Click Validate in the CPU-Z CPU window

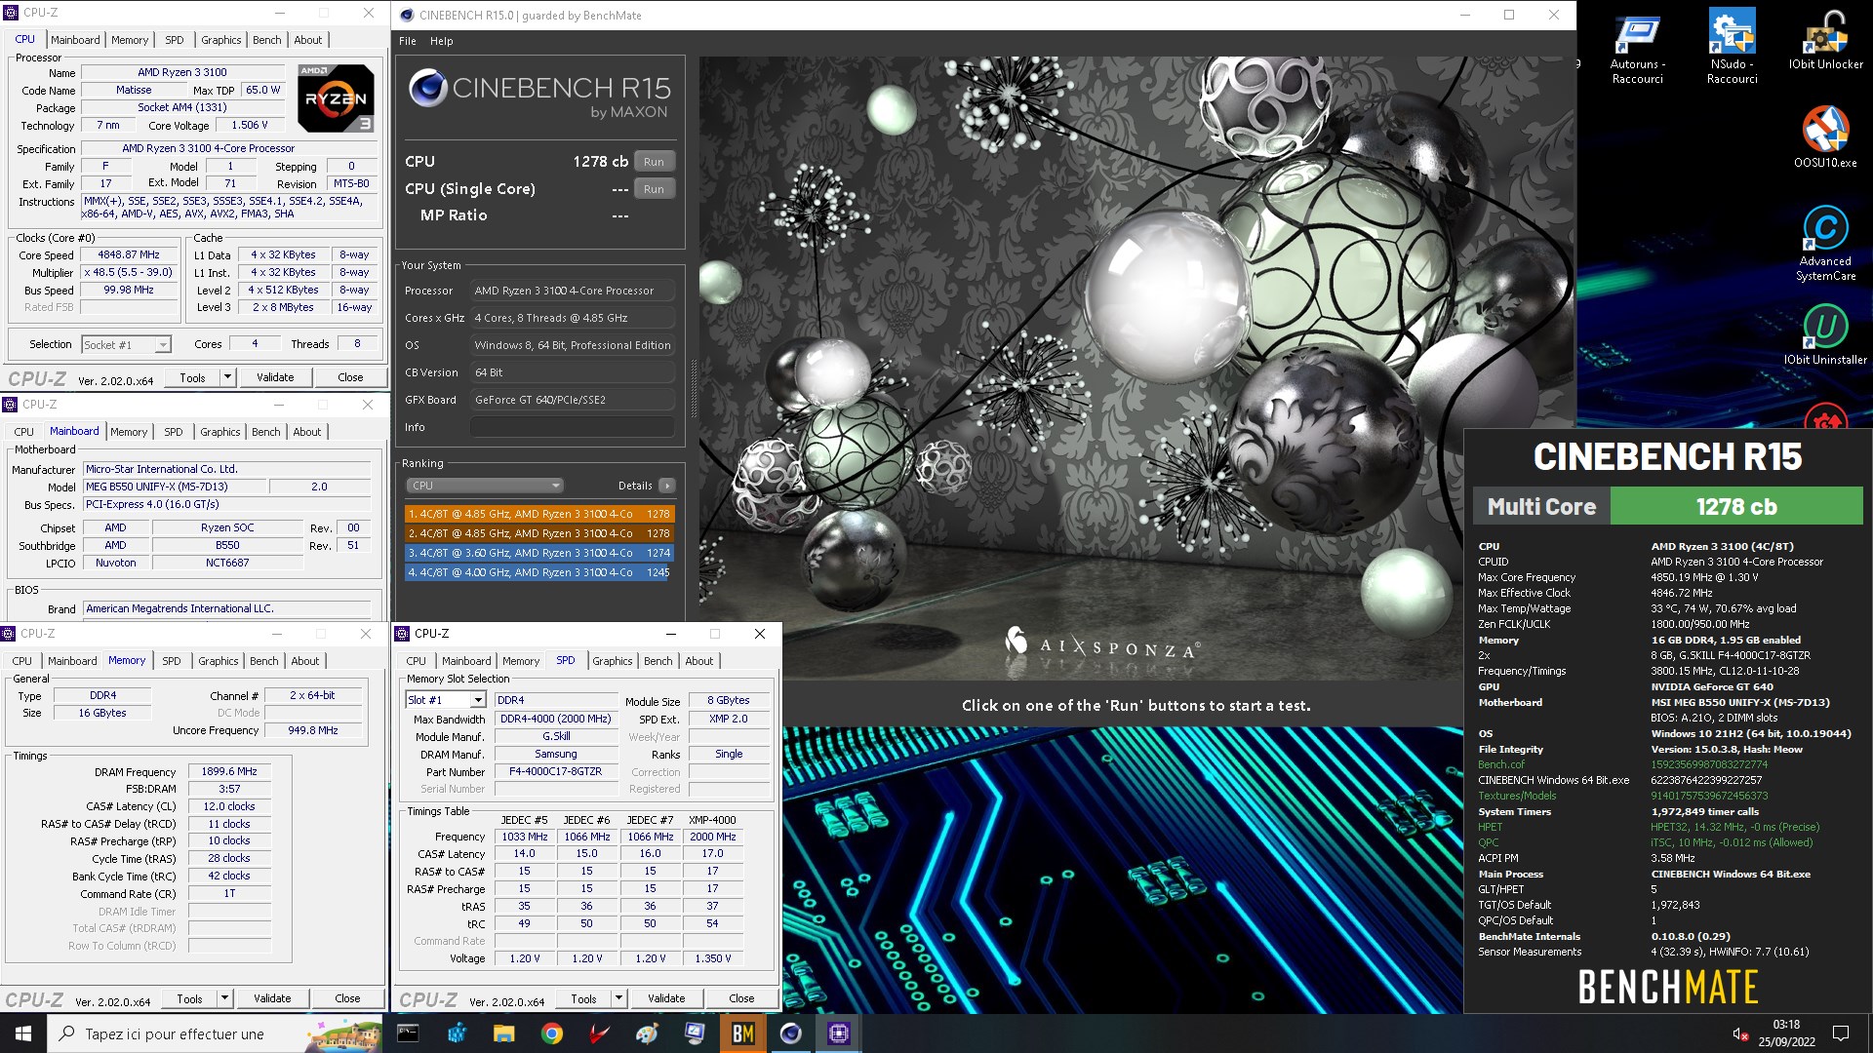click(275, 377)
